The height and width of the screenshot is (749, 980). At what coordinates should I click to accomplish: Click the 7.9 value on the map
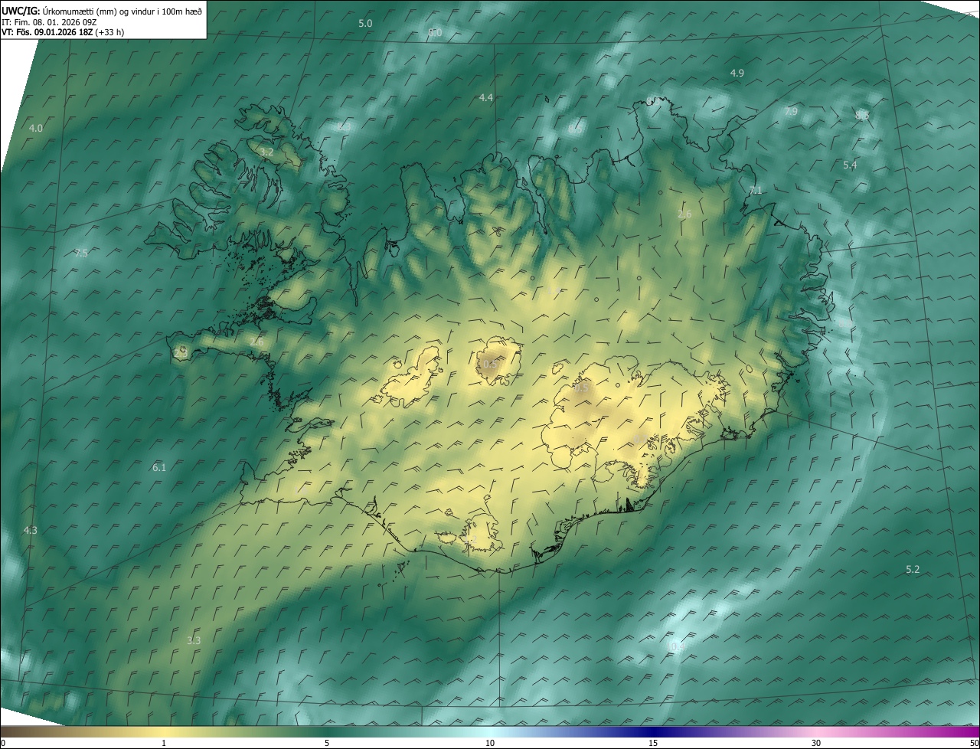[791, 111]
